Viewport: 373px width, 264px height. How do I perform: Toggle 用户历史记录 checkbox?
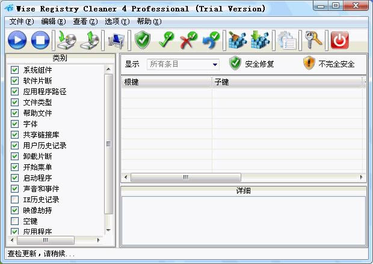click(15, 145)
